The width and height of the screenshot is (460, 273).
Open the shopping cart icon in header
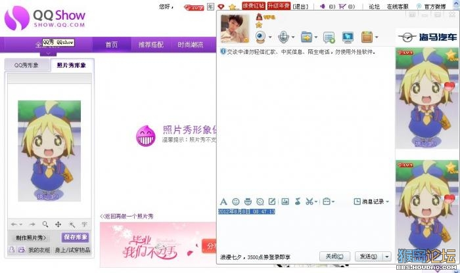point(342,6)
